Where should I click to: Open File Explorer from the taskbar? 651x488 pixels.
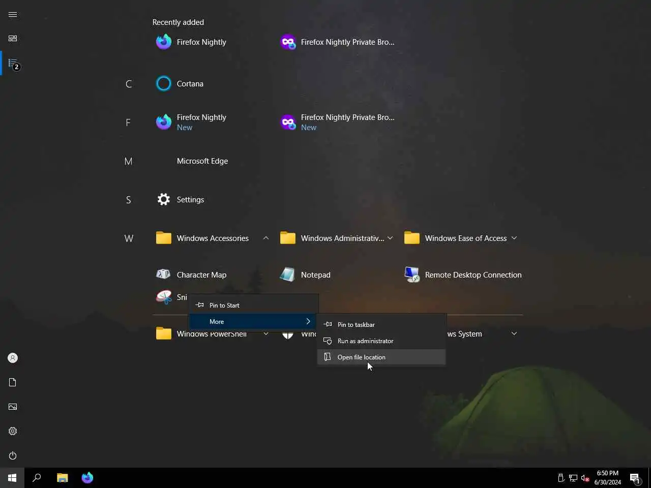[x=63, y=478]
